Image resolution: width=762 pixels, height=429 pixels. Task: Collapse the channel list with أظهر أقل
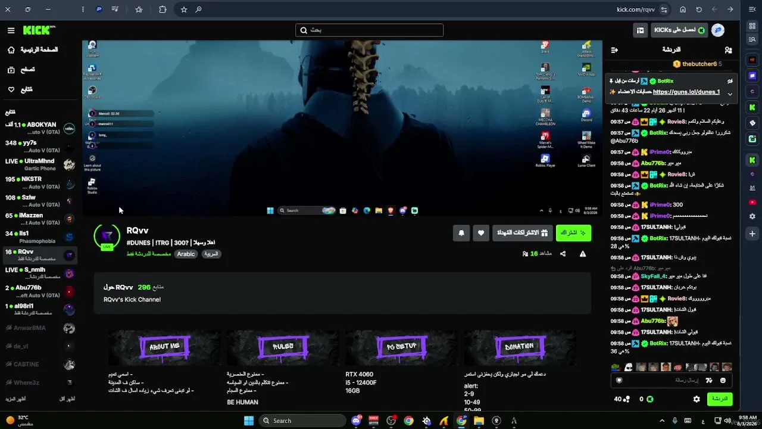[67, 399]
